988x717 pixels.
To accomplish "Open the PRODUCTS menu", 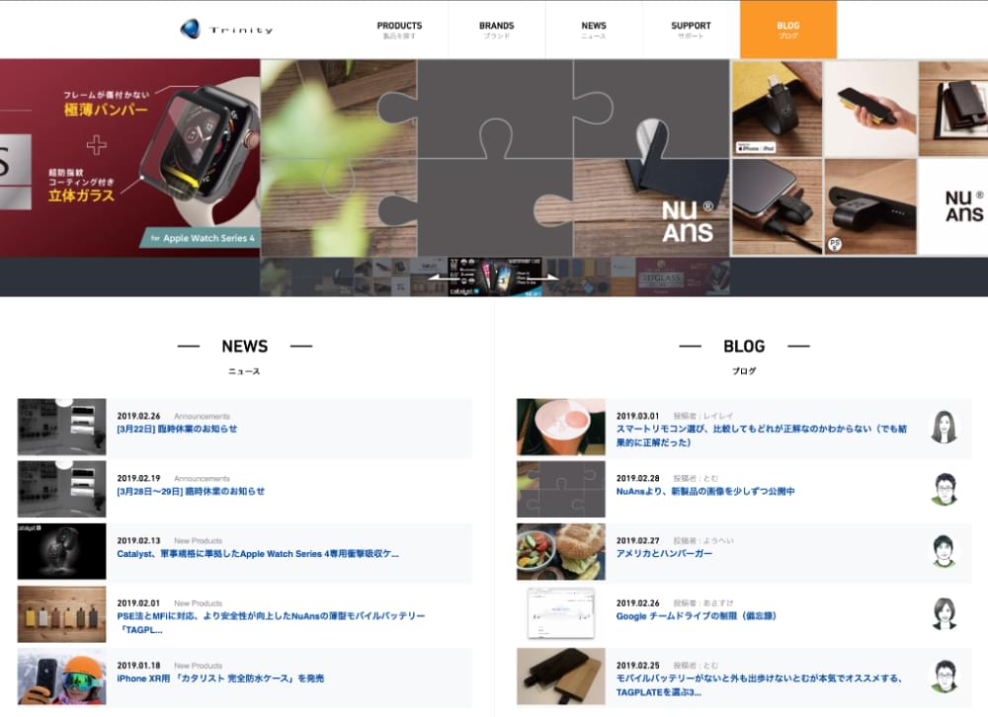I will (x=399, y=30).
